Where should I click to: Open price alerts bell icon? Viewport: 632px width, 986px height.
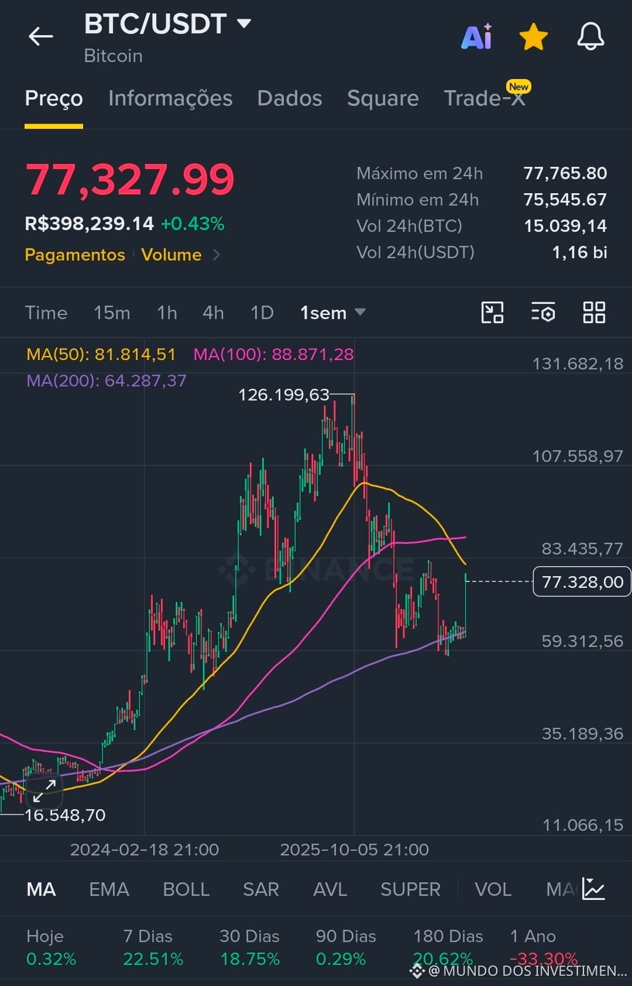[x=590, y=36]
